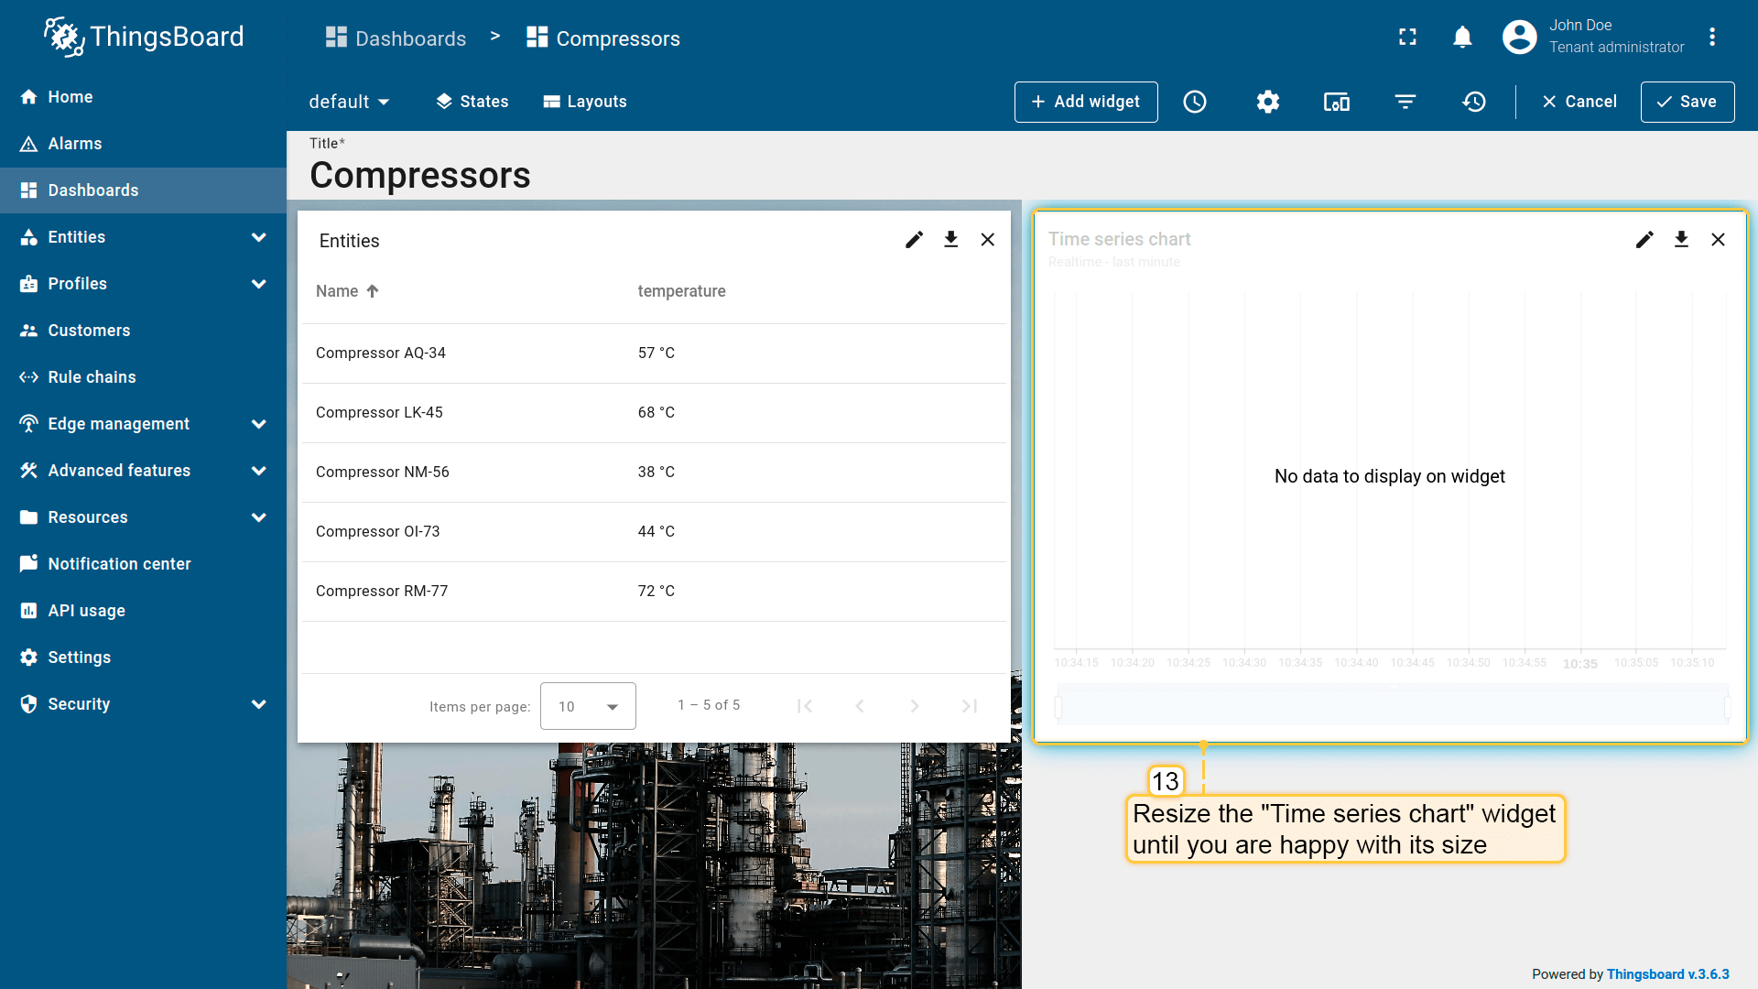
Task: Open the filters icon in toolbar
Action: [1405, 102]
